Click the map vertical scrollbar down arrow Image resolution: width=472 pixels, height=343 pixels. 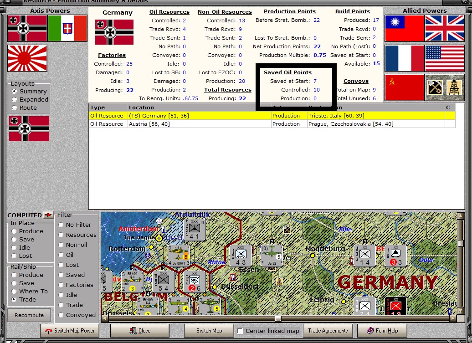460,311
